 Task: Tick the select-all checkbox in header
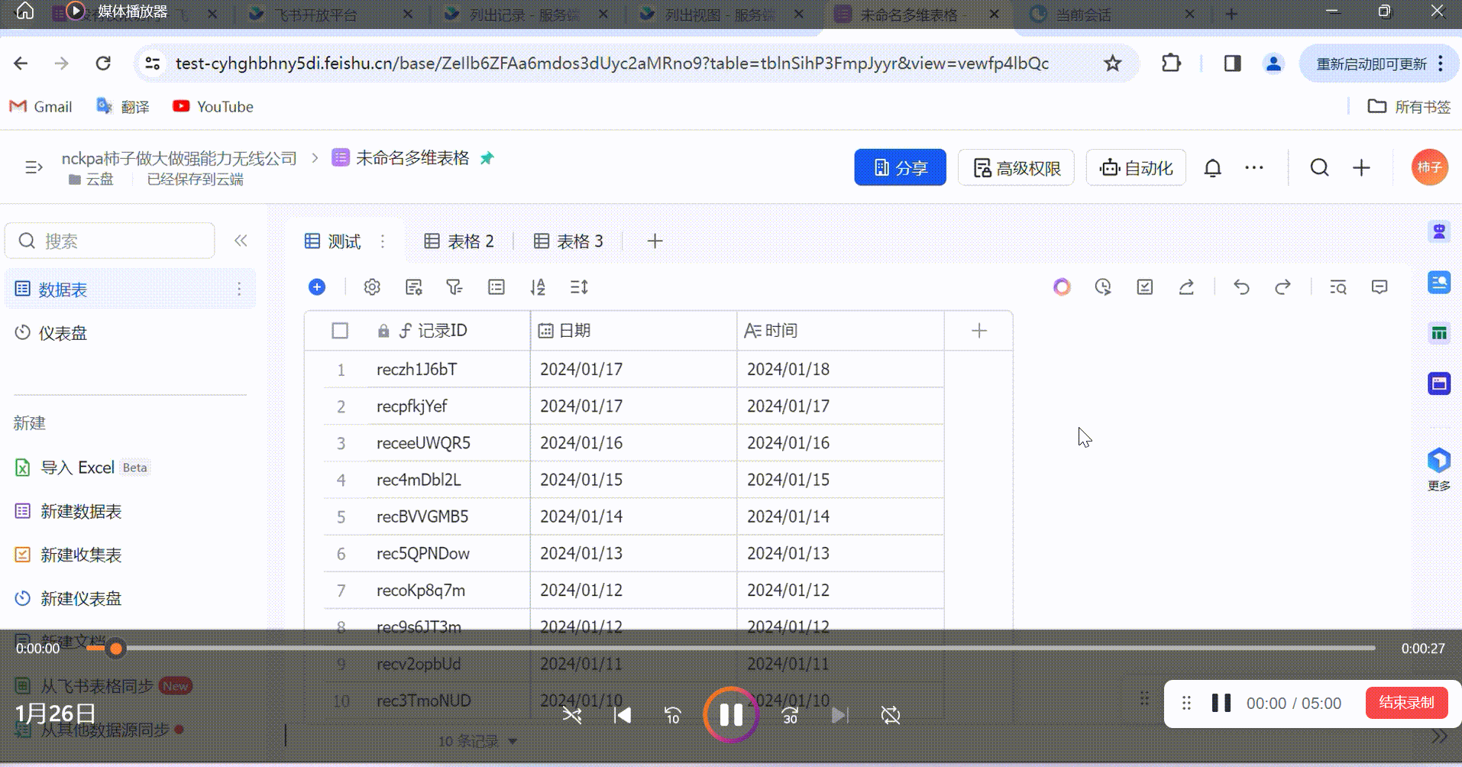(340, 331)
